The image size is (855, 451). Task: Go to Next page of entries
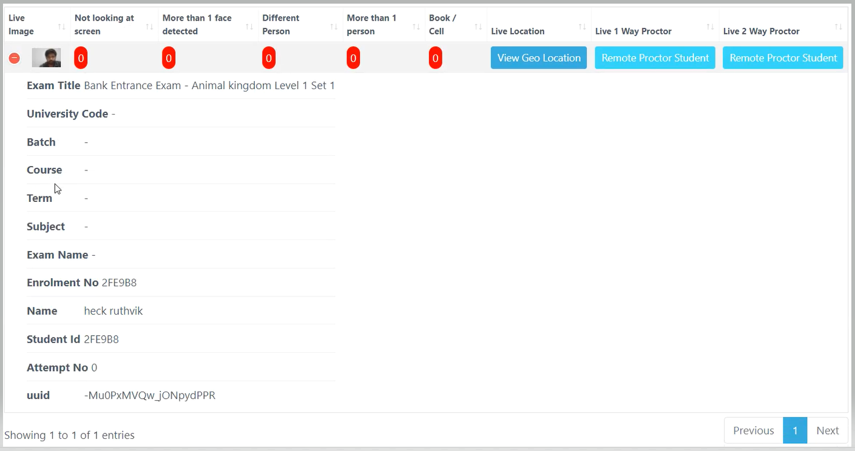827,430
